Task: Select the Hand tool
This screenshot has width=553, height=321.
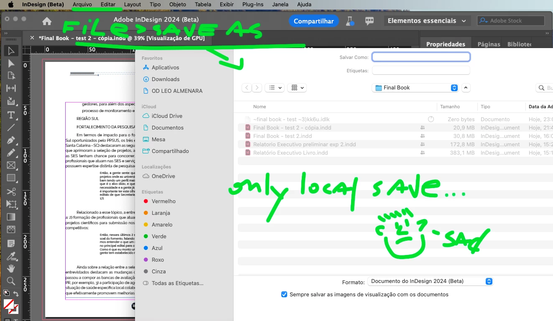Action: tap(11, 268)
